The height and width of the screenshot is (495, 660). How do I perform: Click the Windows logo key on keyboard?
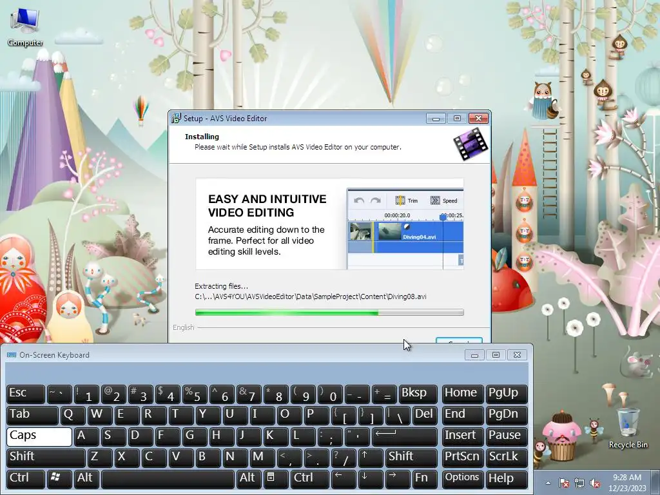[x=59, y=479]
